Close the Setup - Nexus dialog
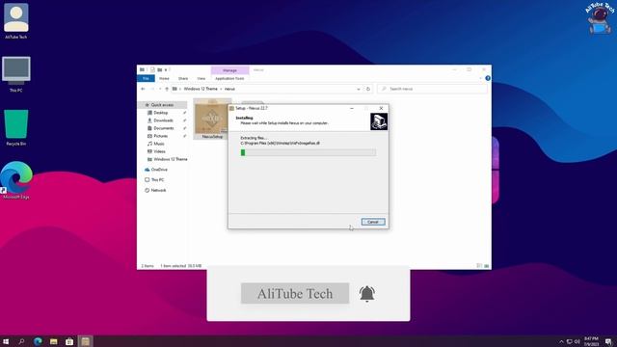Screen dimensions: 617x347 pyautogui.click(x=381, y=108)
